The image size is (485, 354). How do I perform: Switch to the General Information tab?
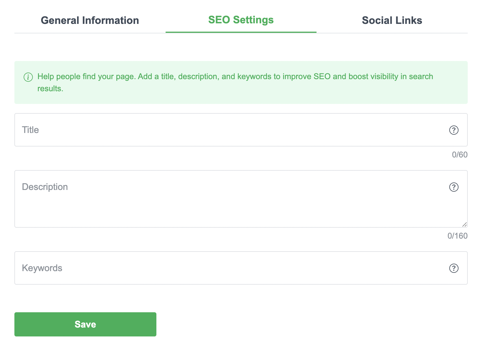pyautogui.click(x=90, y=20)
